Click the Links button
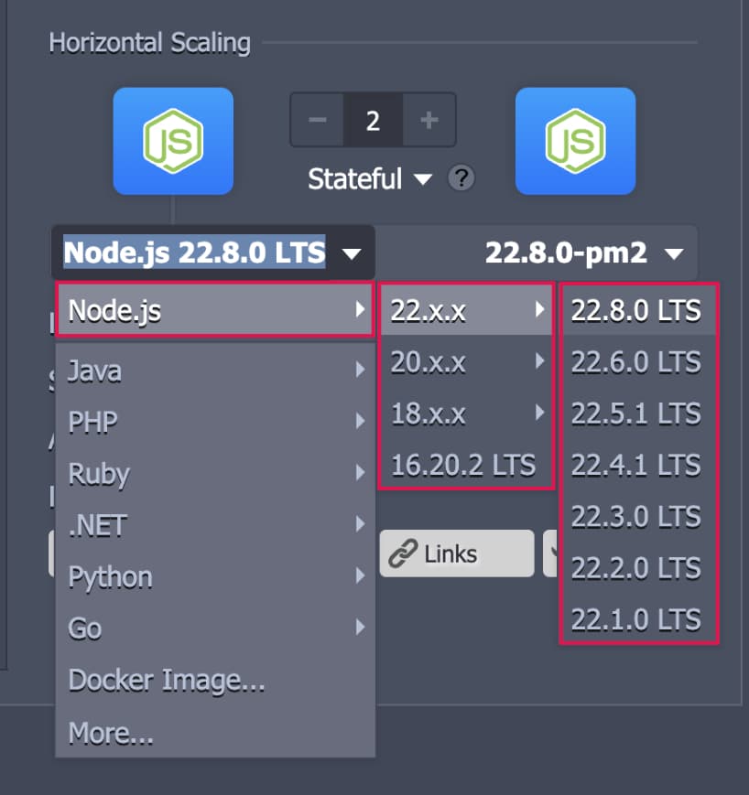The height and width of the screenshot is (795, 749). tap(456, 553)
